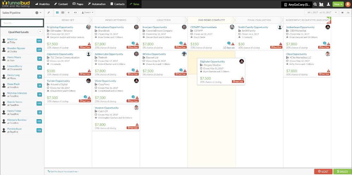This screenshot has width=352, height=175.
Task: Click the red corner marker under dollar
Action: tap(329, 22)
